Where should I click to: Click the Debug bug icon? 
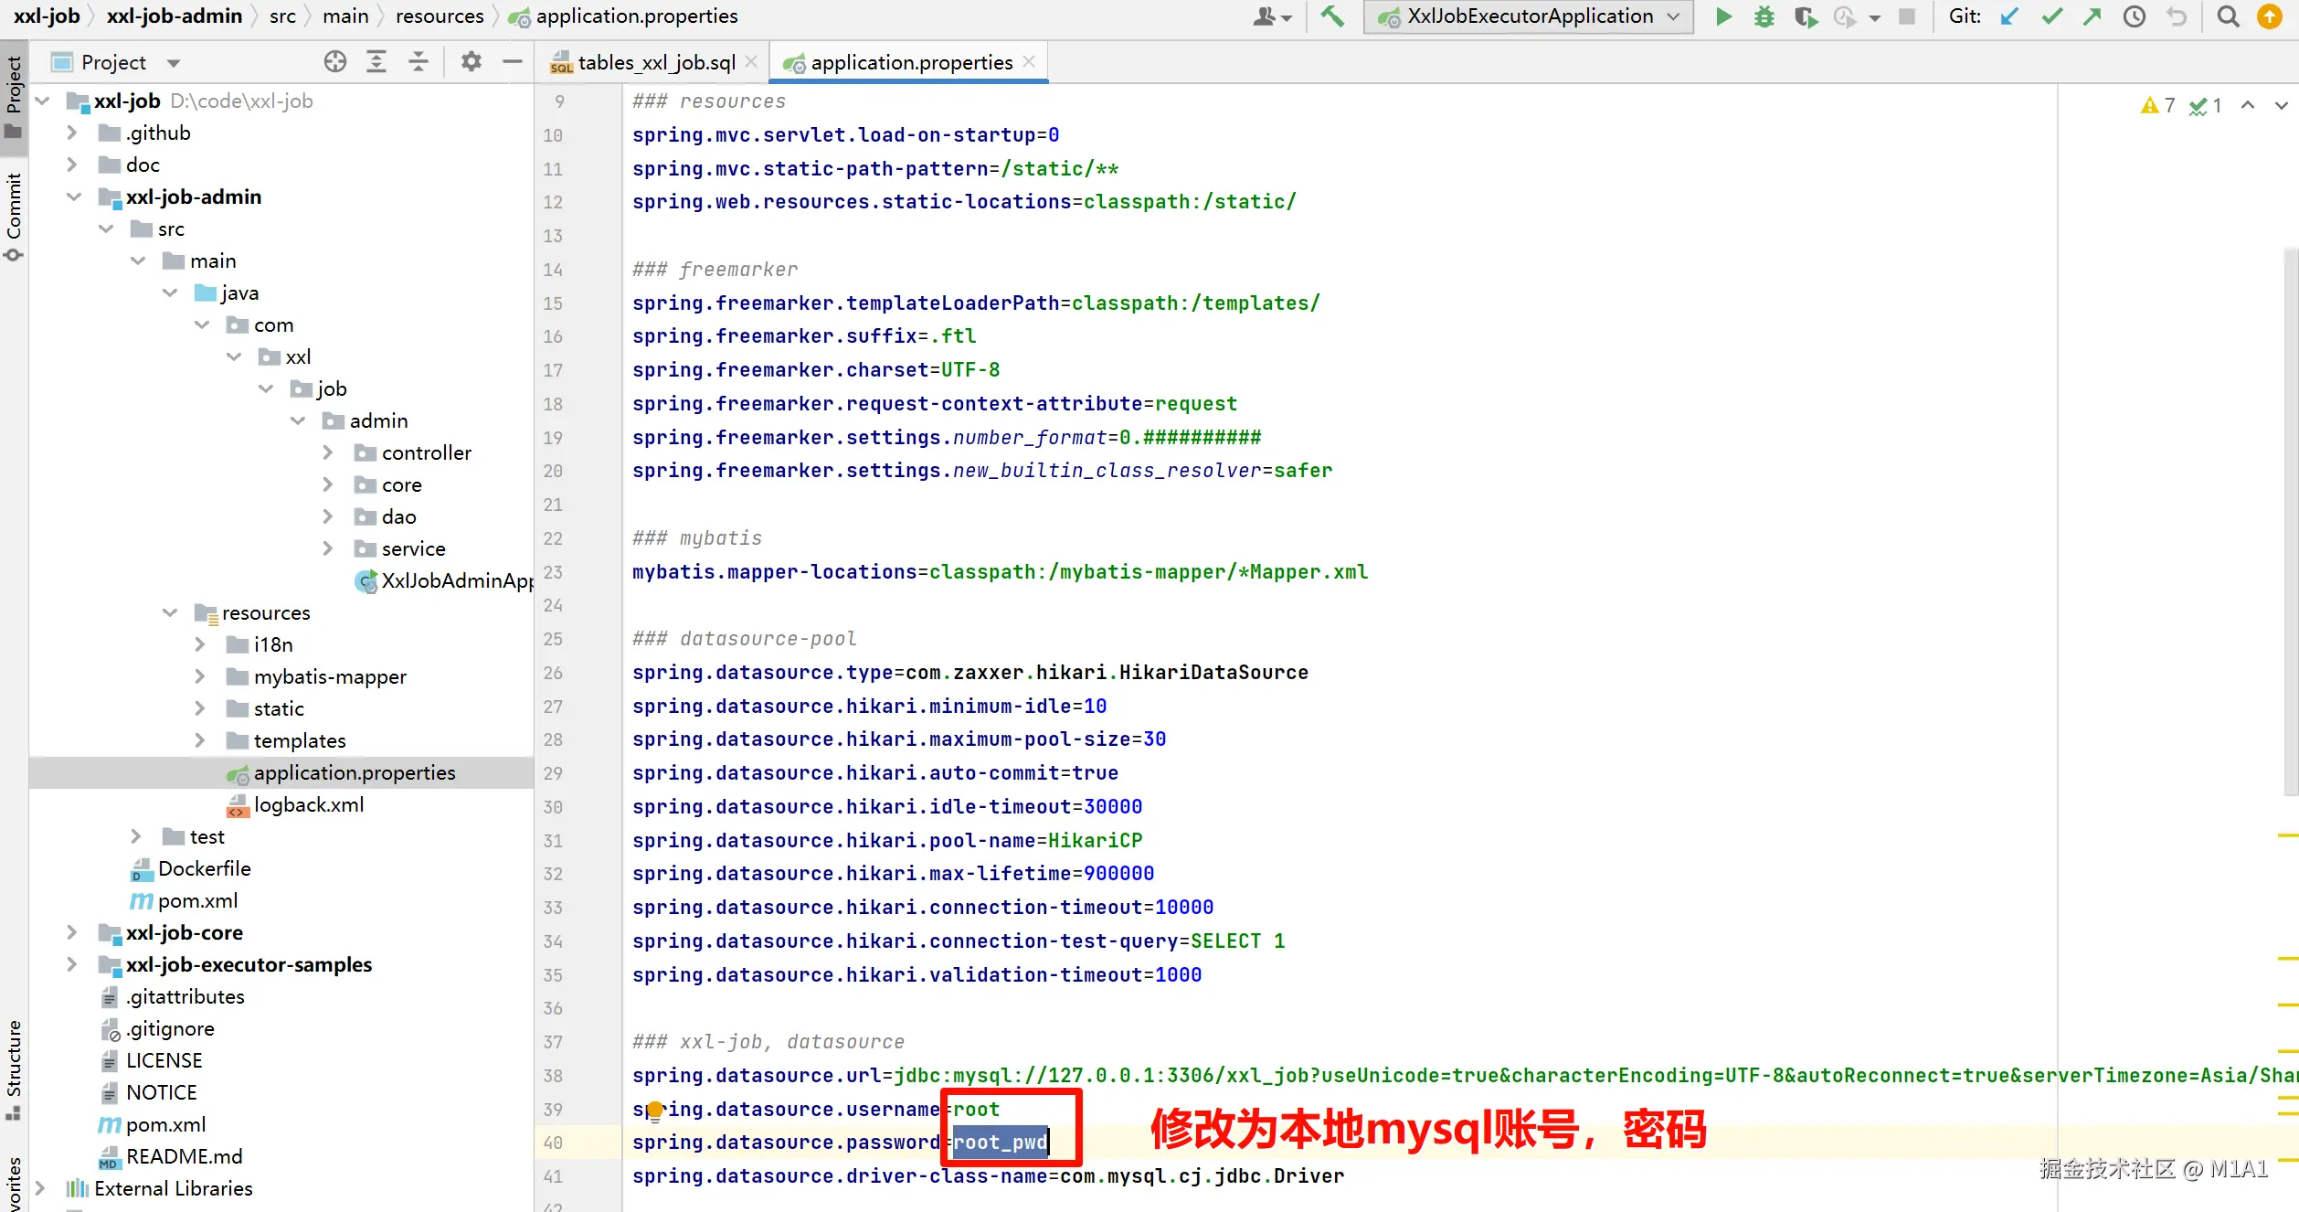click(x=1764, y=16)
